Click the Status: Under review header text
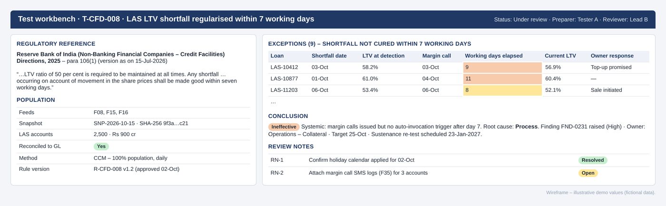Image resolution: width=666 pixels, height=206 pixels. click(520, 20)
